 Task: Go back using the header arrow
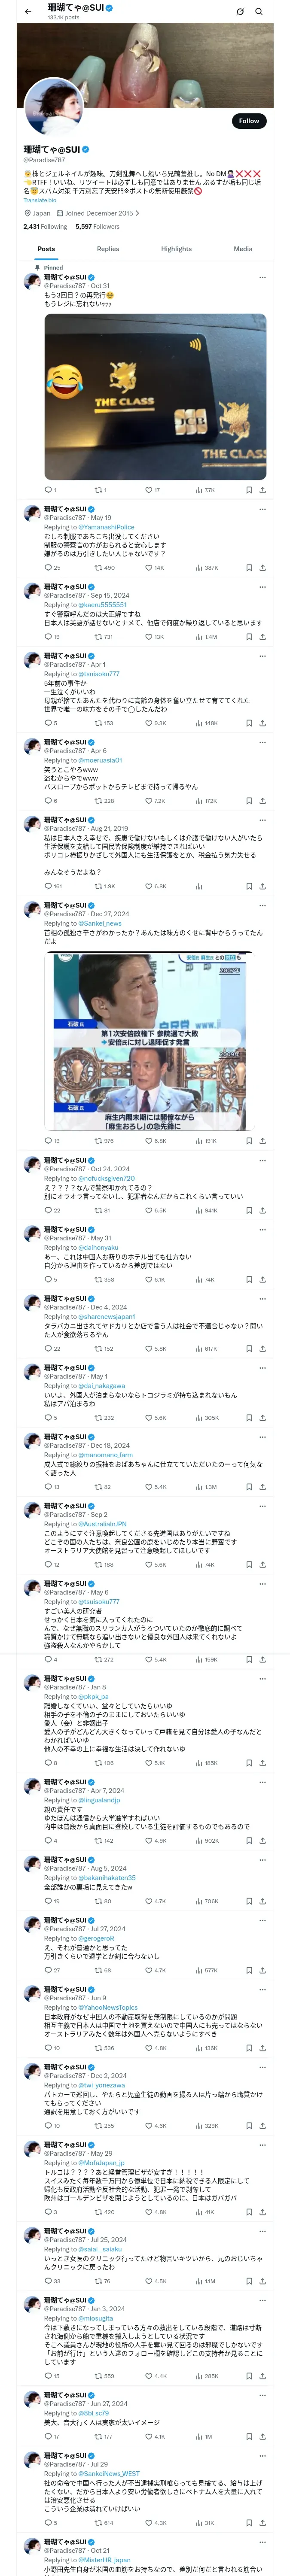pyautogui.click(x=28, y=11)
